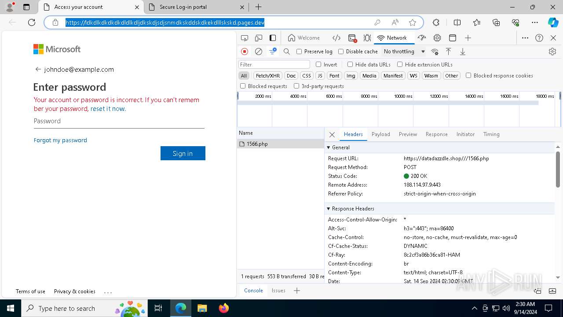563x317 pixels.
Task: Click the network Filter text box
Action: (274, 64)
